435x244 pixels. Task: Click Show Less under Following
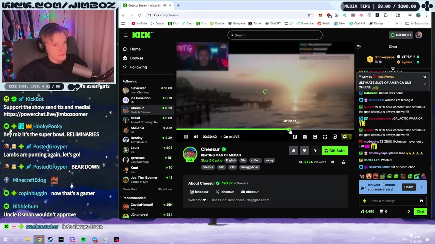[165, 189]
